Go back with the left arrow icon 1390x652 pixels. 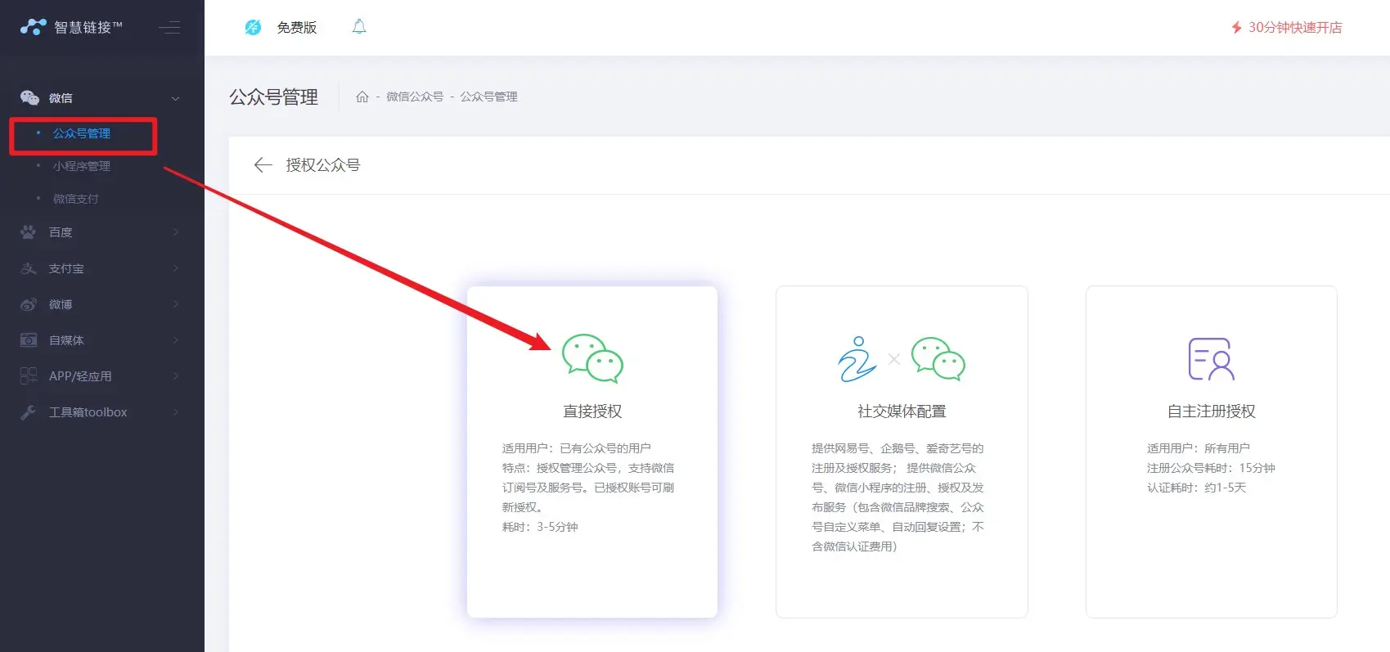click(263, 165)
